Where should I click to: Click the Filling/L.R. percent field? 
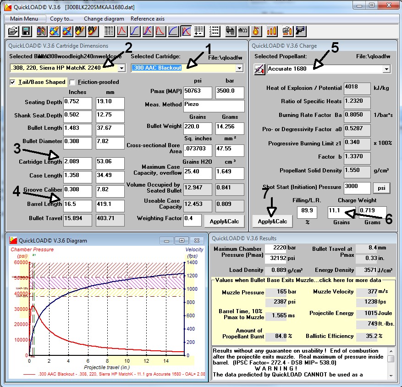tap(307, 212)
